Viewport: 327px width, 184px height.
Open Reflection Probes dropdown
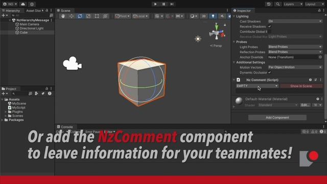[x=295, y=52]
